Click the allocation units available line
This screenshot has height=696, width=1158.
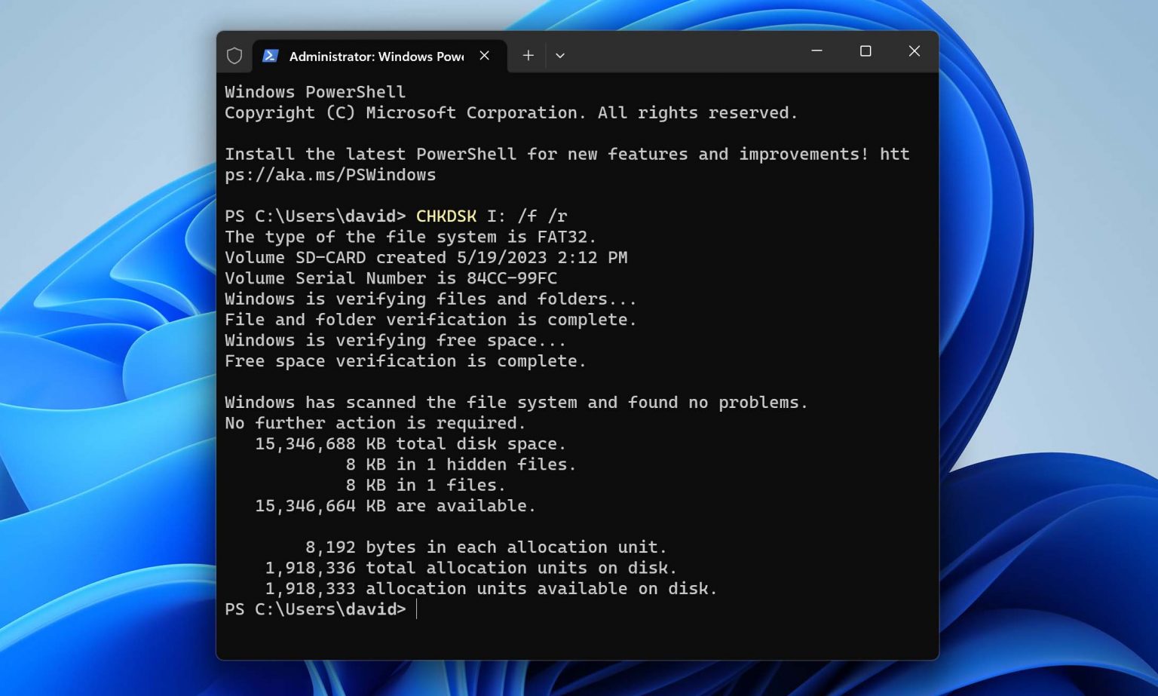pyautogui.click(x=490, y=589)
